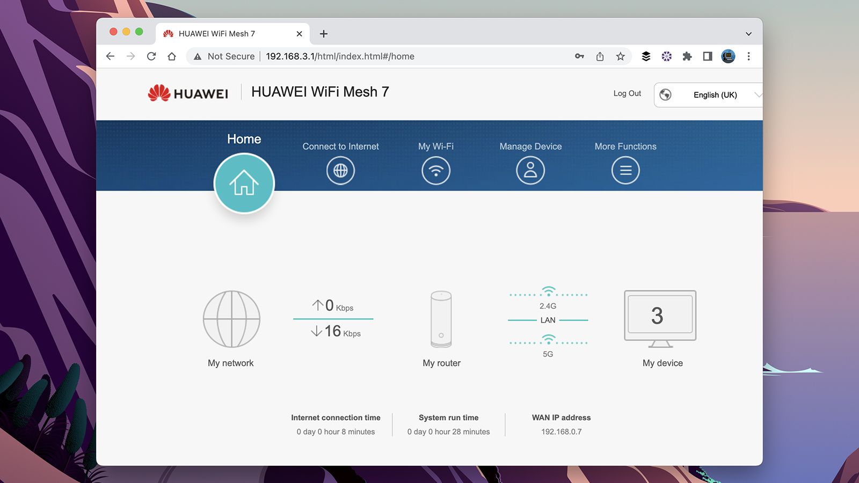The image size is (859, 483).
Task: Open the browser tab list chevron
Action: click(748, 34)
